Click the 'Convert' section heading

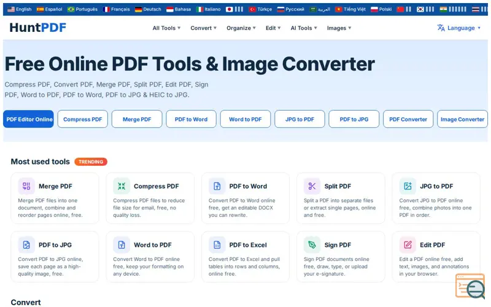coord(26,302)
